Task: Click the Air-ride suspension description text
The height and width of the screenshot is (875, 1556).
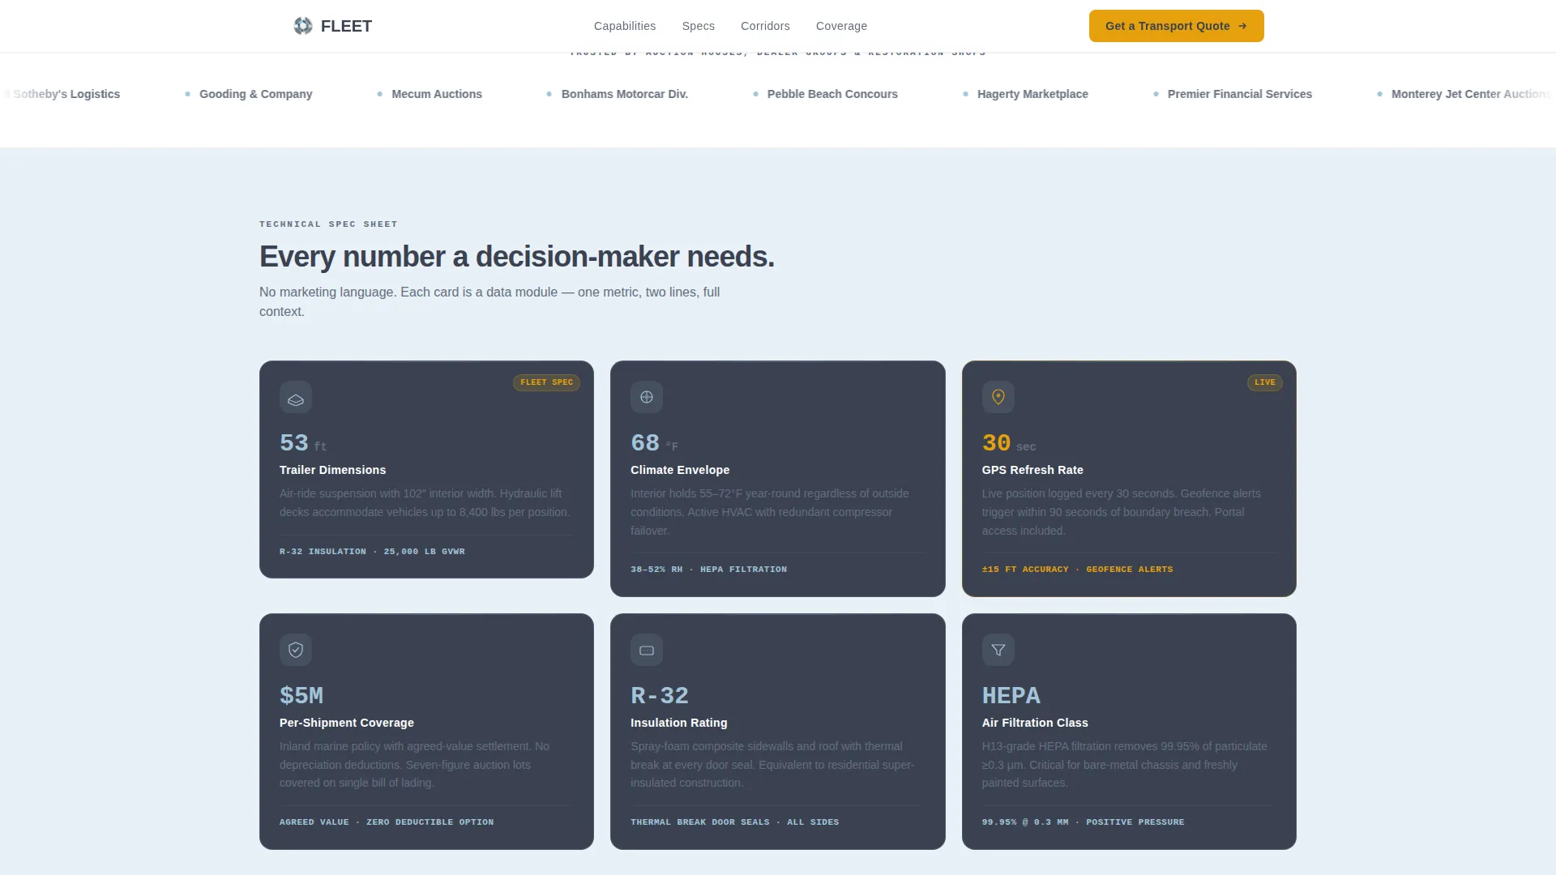Action: [x=425, y=503]
